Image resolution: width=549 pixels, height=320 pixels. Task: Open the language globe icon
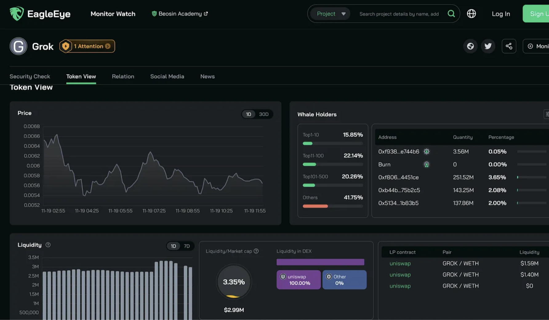[471, 14]
